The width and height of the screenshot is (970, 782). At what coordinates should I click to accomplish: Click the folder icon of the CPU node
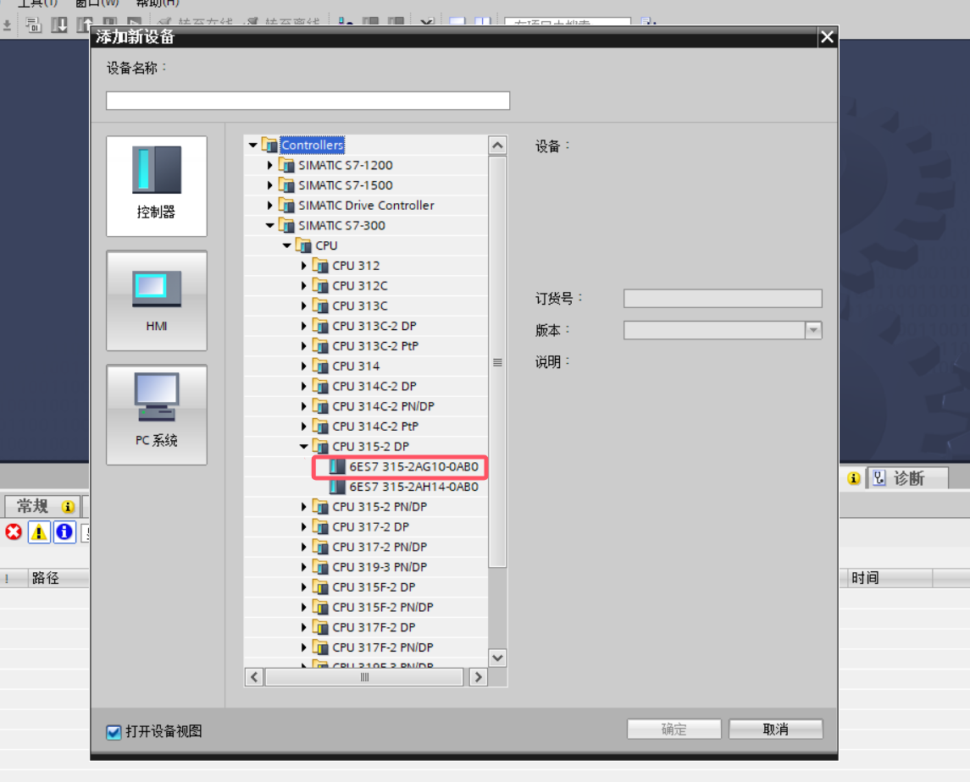(304, 245)
